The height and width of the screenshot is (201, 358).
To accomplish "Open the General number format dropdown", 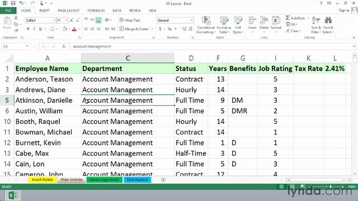I will click(191, 20).
